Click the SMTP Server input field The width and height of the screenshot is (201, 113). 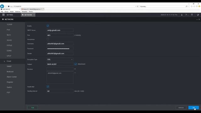click(60, 30)
